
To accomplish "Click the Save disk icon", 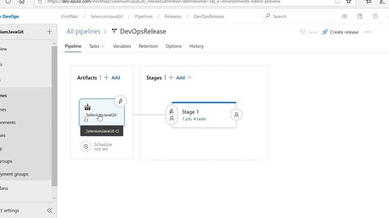I will 303,32.
